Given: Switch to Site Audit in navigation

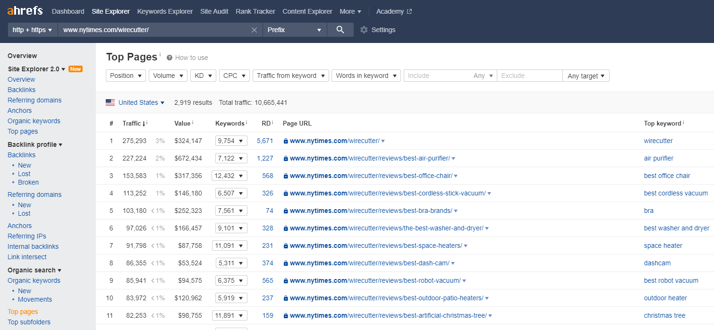Looking at the screenshot, I should pos(214,11).
